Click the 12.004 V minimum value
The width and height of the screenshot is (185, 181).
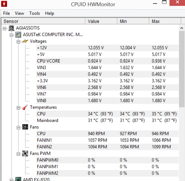[x=128, y=48]
